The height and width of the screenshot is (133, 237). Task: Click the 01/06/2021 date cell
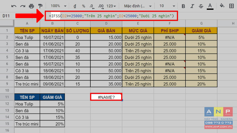tap(52, 44)
